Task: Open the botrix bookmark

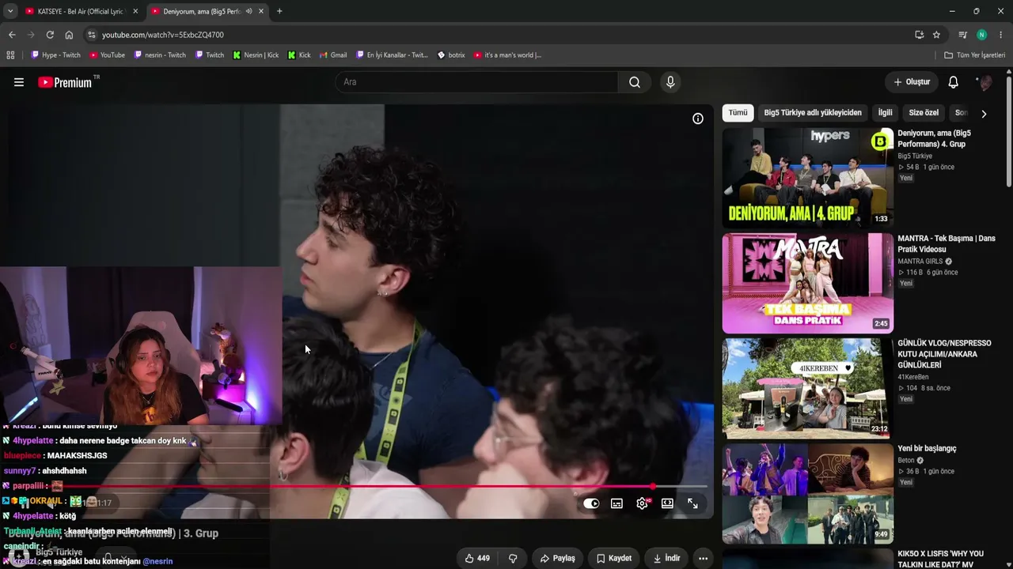Action: tap(451, 55)
